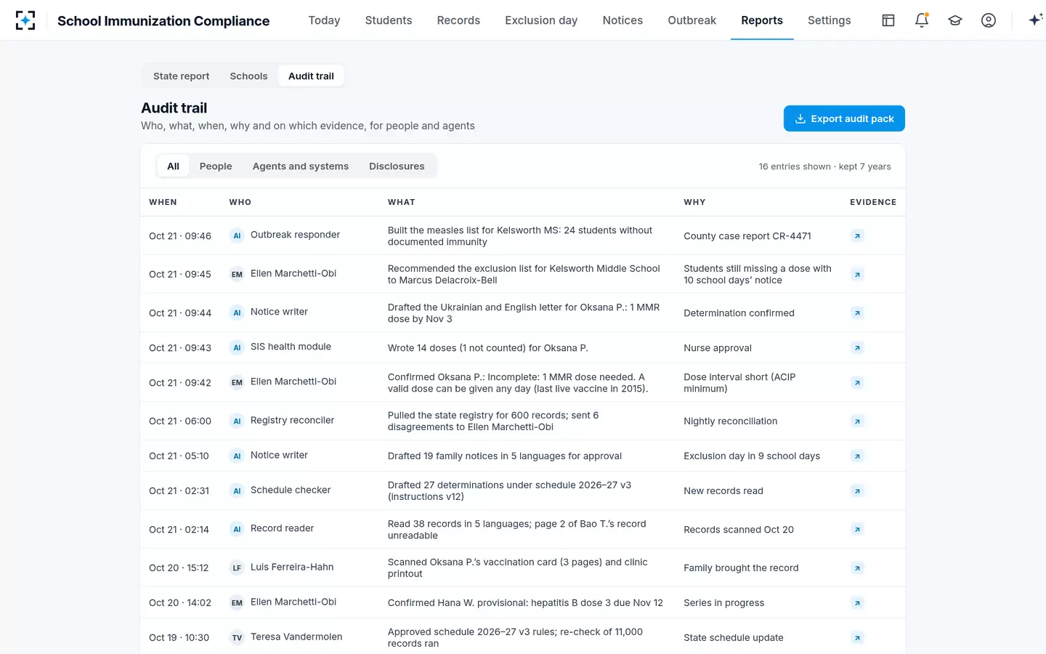Open evidence for Records scanned Oct 20
The height and width of the screenshot is (654, 1046).
(858, 530)
